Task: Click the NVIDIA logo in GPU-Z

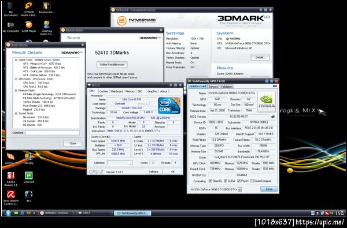Action: pos(267,102)
